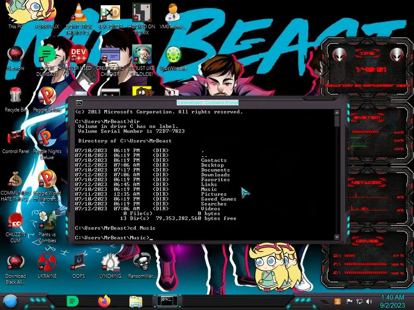Open the Control Panel desktop icon
414x310 pixels.
(16, 141)
